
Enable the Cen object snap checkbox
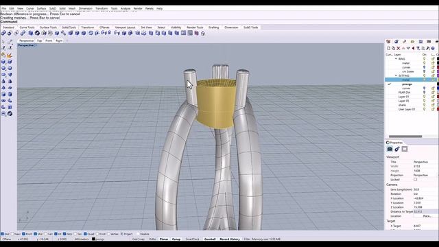pyautogui.click(x=46, y=234)
